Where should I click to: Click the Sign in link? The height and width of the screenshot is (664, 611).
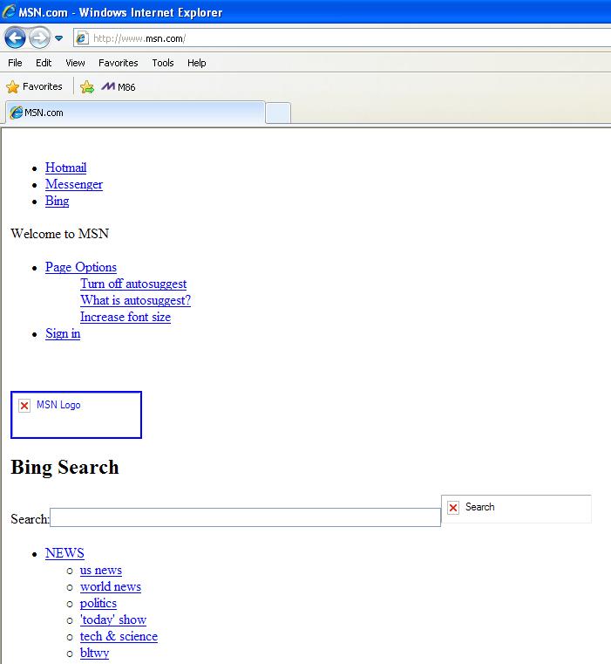pos(63,333)
